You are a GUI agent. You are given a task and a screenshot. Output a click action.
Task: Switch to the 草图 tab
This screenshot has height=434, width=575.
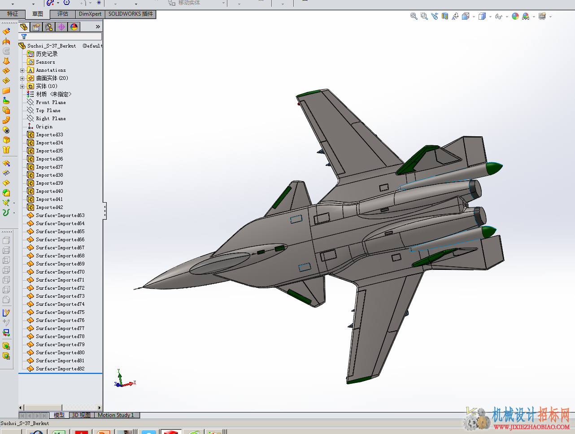click(x=38, y=14)
